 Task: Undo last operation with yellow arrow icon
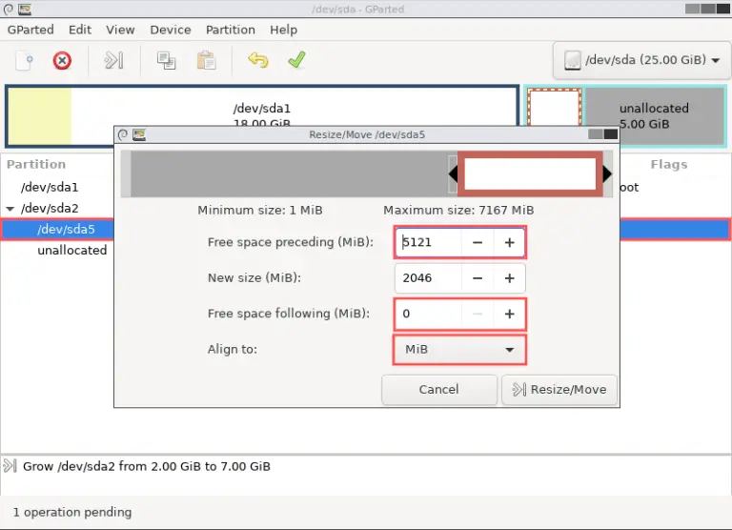tap(258, 60)
